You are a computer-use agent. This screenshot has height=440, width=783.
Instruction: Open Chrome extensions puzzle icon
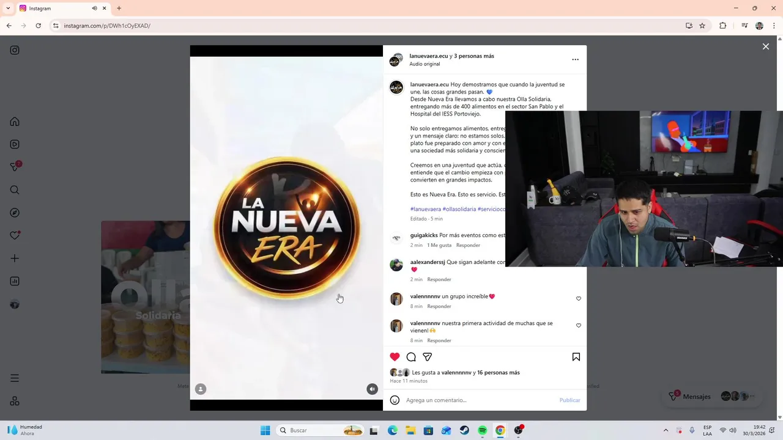(722, 26)
